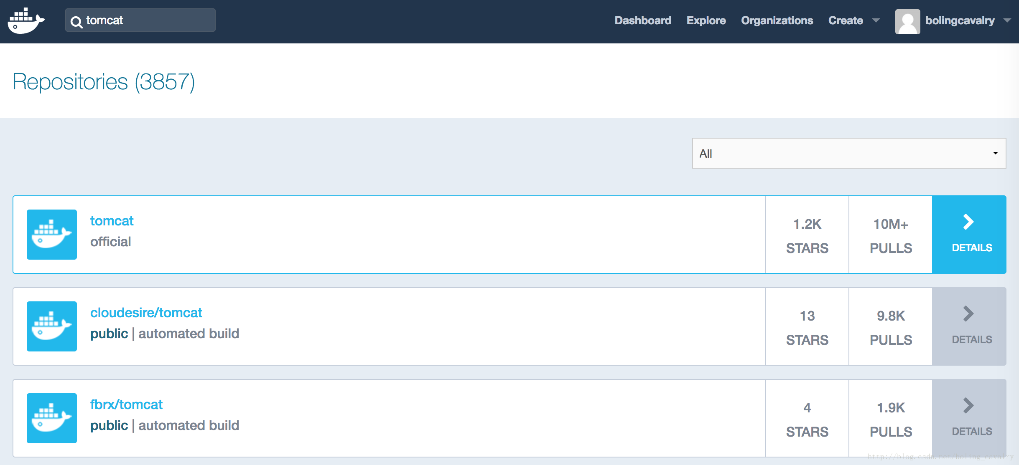Viewport: 1019px width, 465px height.
Task: Click the chevron arrow in the cloudesire/tomcat row's DETAILS panel
Action: pyautogui.click(x=968, y=314)
